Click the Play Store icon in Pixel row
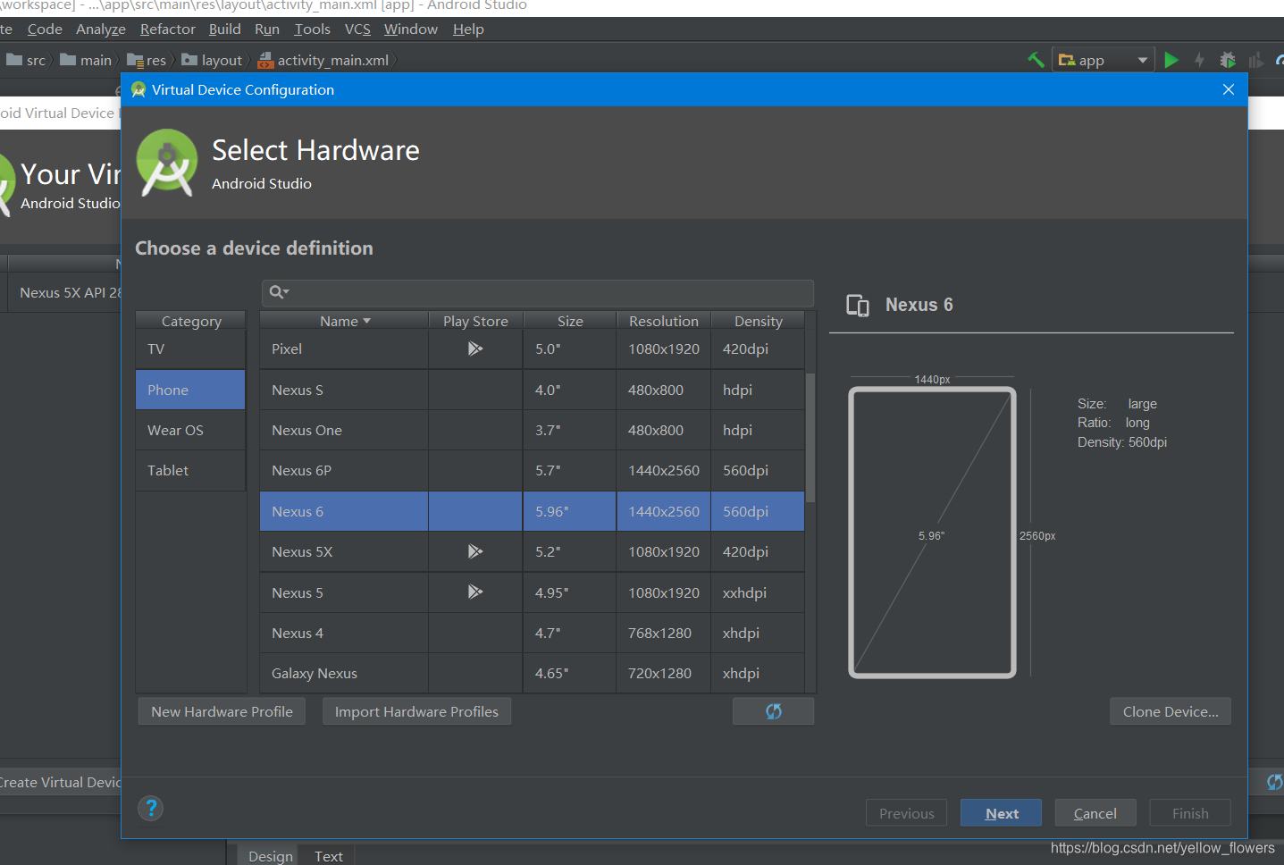 tap(475, 349)
